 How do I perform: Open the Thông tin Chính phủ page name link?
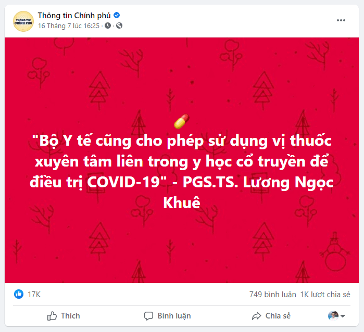[74, 15]
